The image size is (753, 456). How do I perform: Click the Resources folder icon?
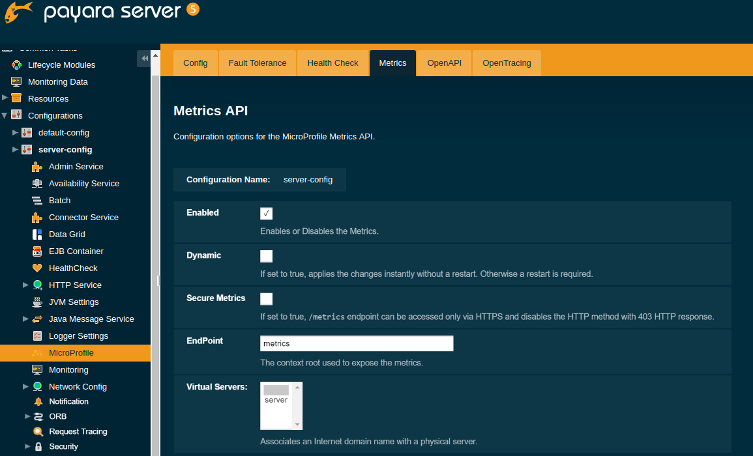pos(16,98)
